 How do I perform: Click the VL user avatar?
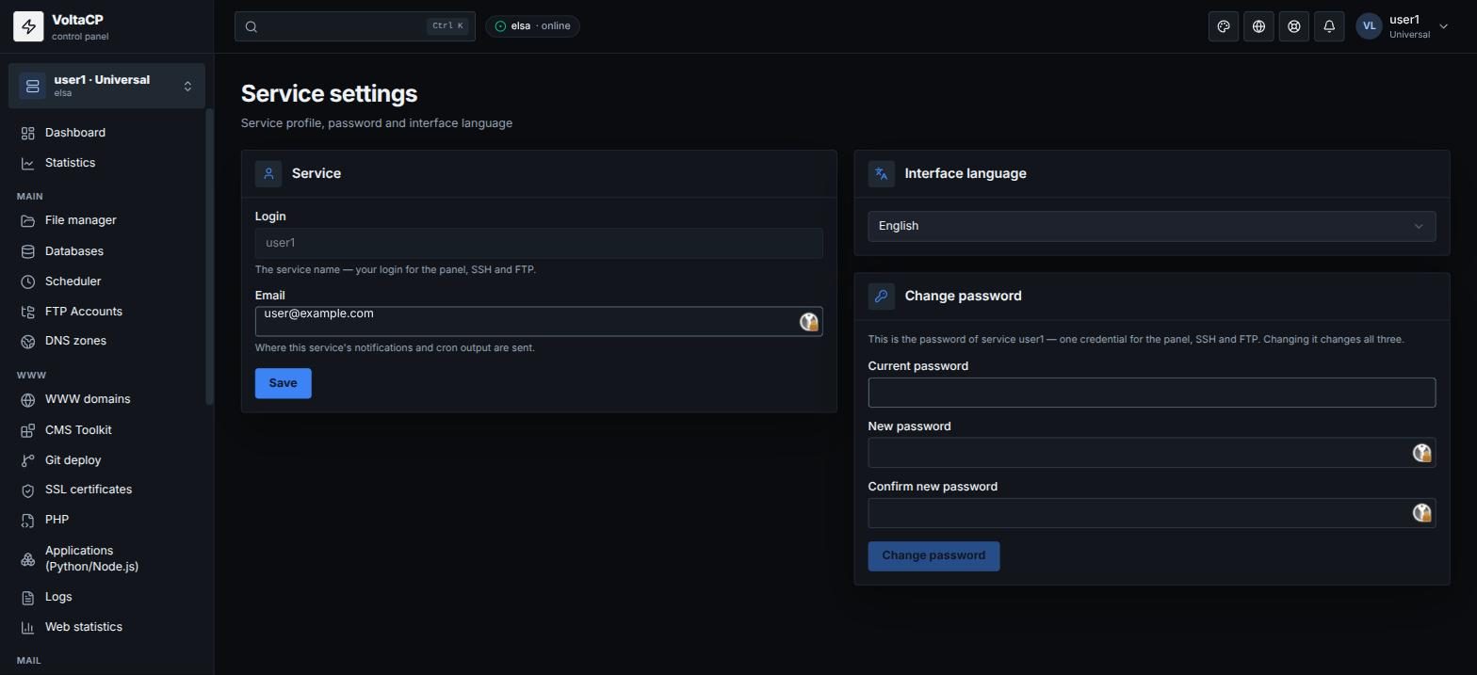pos(1369,26)
